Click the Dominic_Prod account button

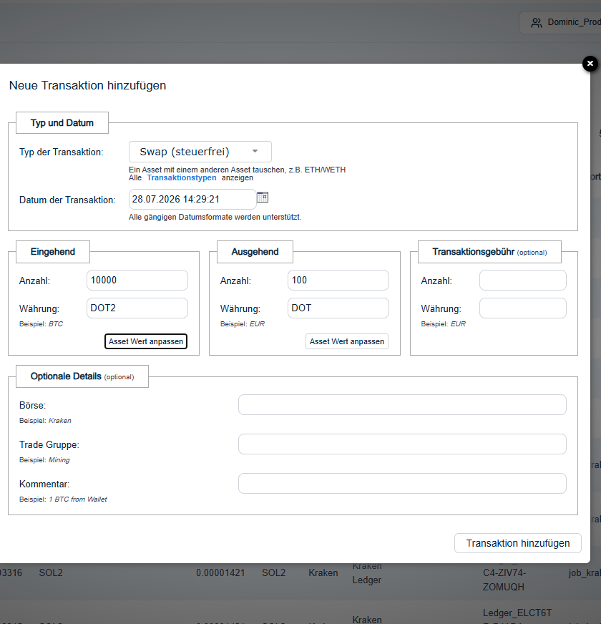coord(560,23)
